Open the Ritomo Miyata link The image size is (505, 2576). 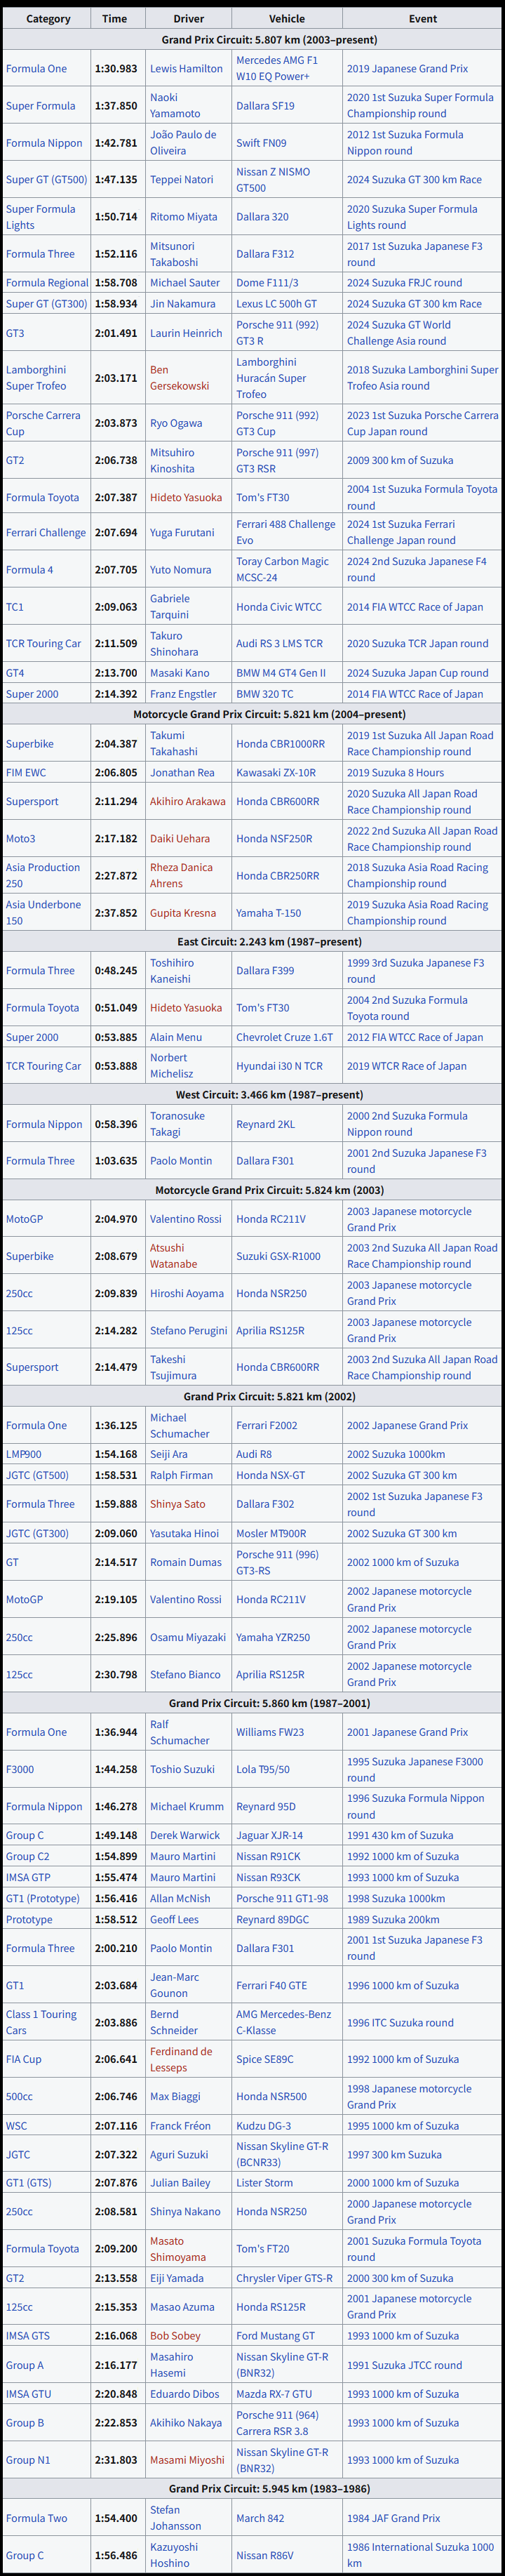coord(183,217)
